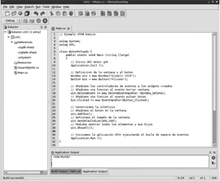Screen dimensions: 220x181
Task: Paste using the clipboard icon directly left of the trash can
Action: click(64, 14)
